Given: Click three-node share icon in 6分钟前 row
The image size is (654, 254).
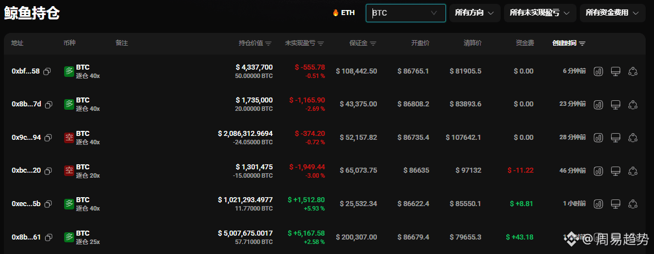Looking at the screenshot, I should coord(633,71).
